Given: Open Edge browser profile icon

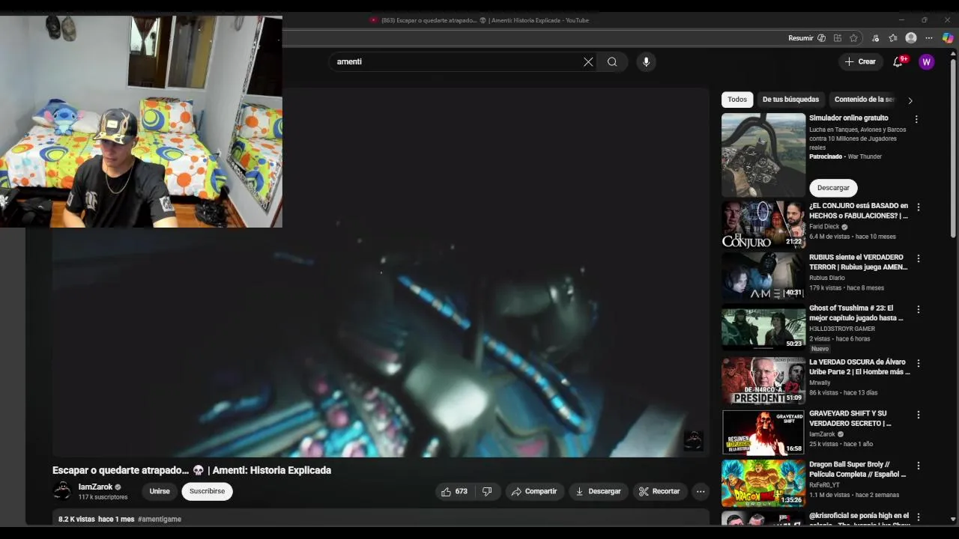Looking at the screenshot, I should 911,38.
